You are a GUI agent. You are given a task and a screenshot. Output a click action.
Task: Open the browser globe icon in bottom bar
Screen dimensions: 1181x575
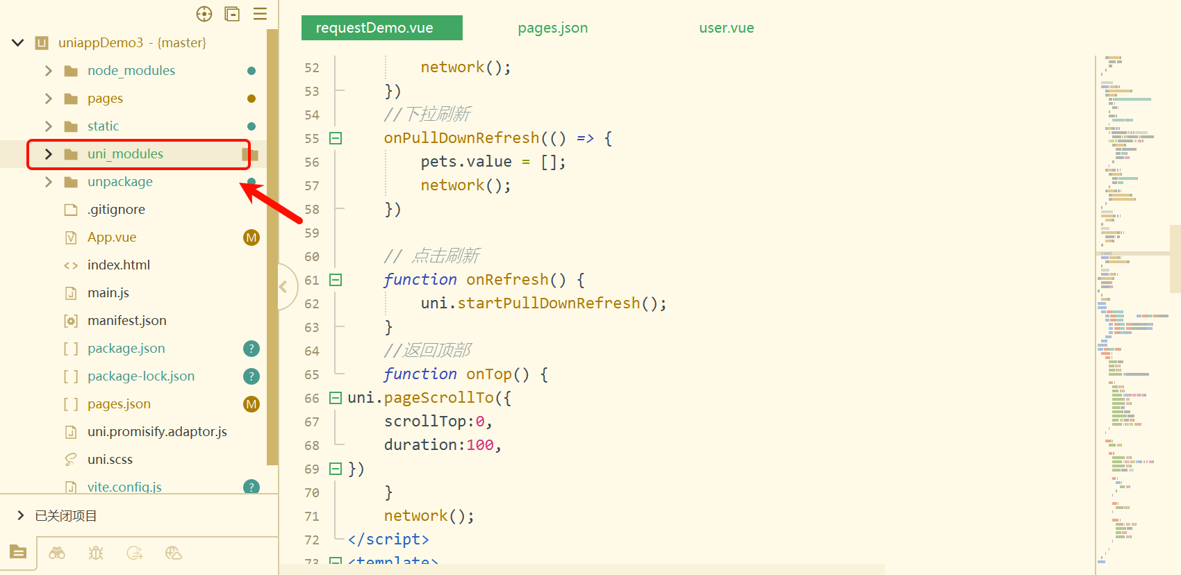(174, 553)
